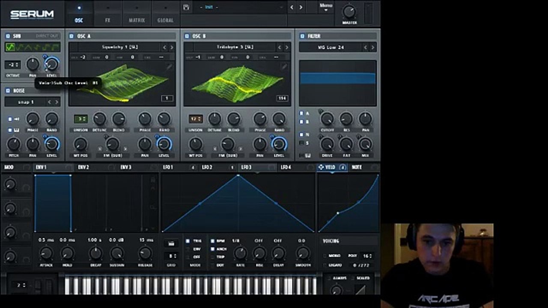
Task: Click previous wavetable arrow in OSC B
Action: click(x=280, y=47)
